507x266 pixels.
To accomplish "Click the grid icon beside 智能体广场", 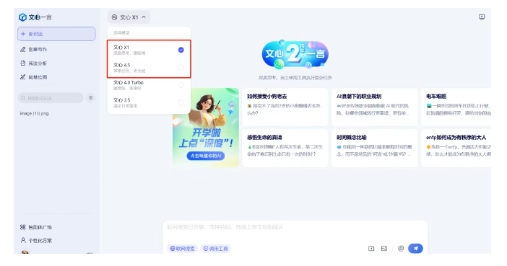I will click(x=22, y=227).
